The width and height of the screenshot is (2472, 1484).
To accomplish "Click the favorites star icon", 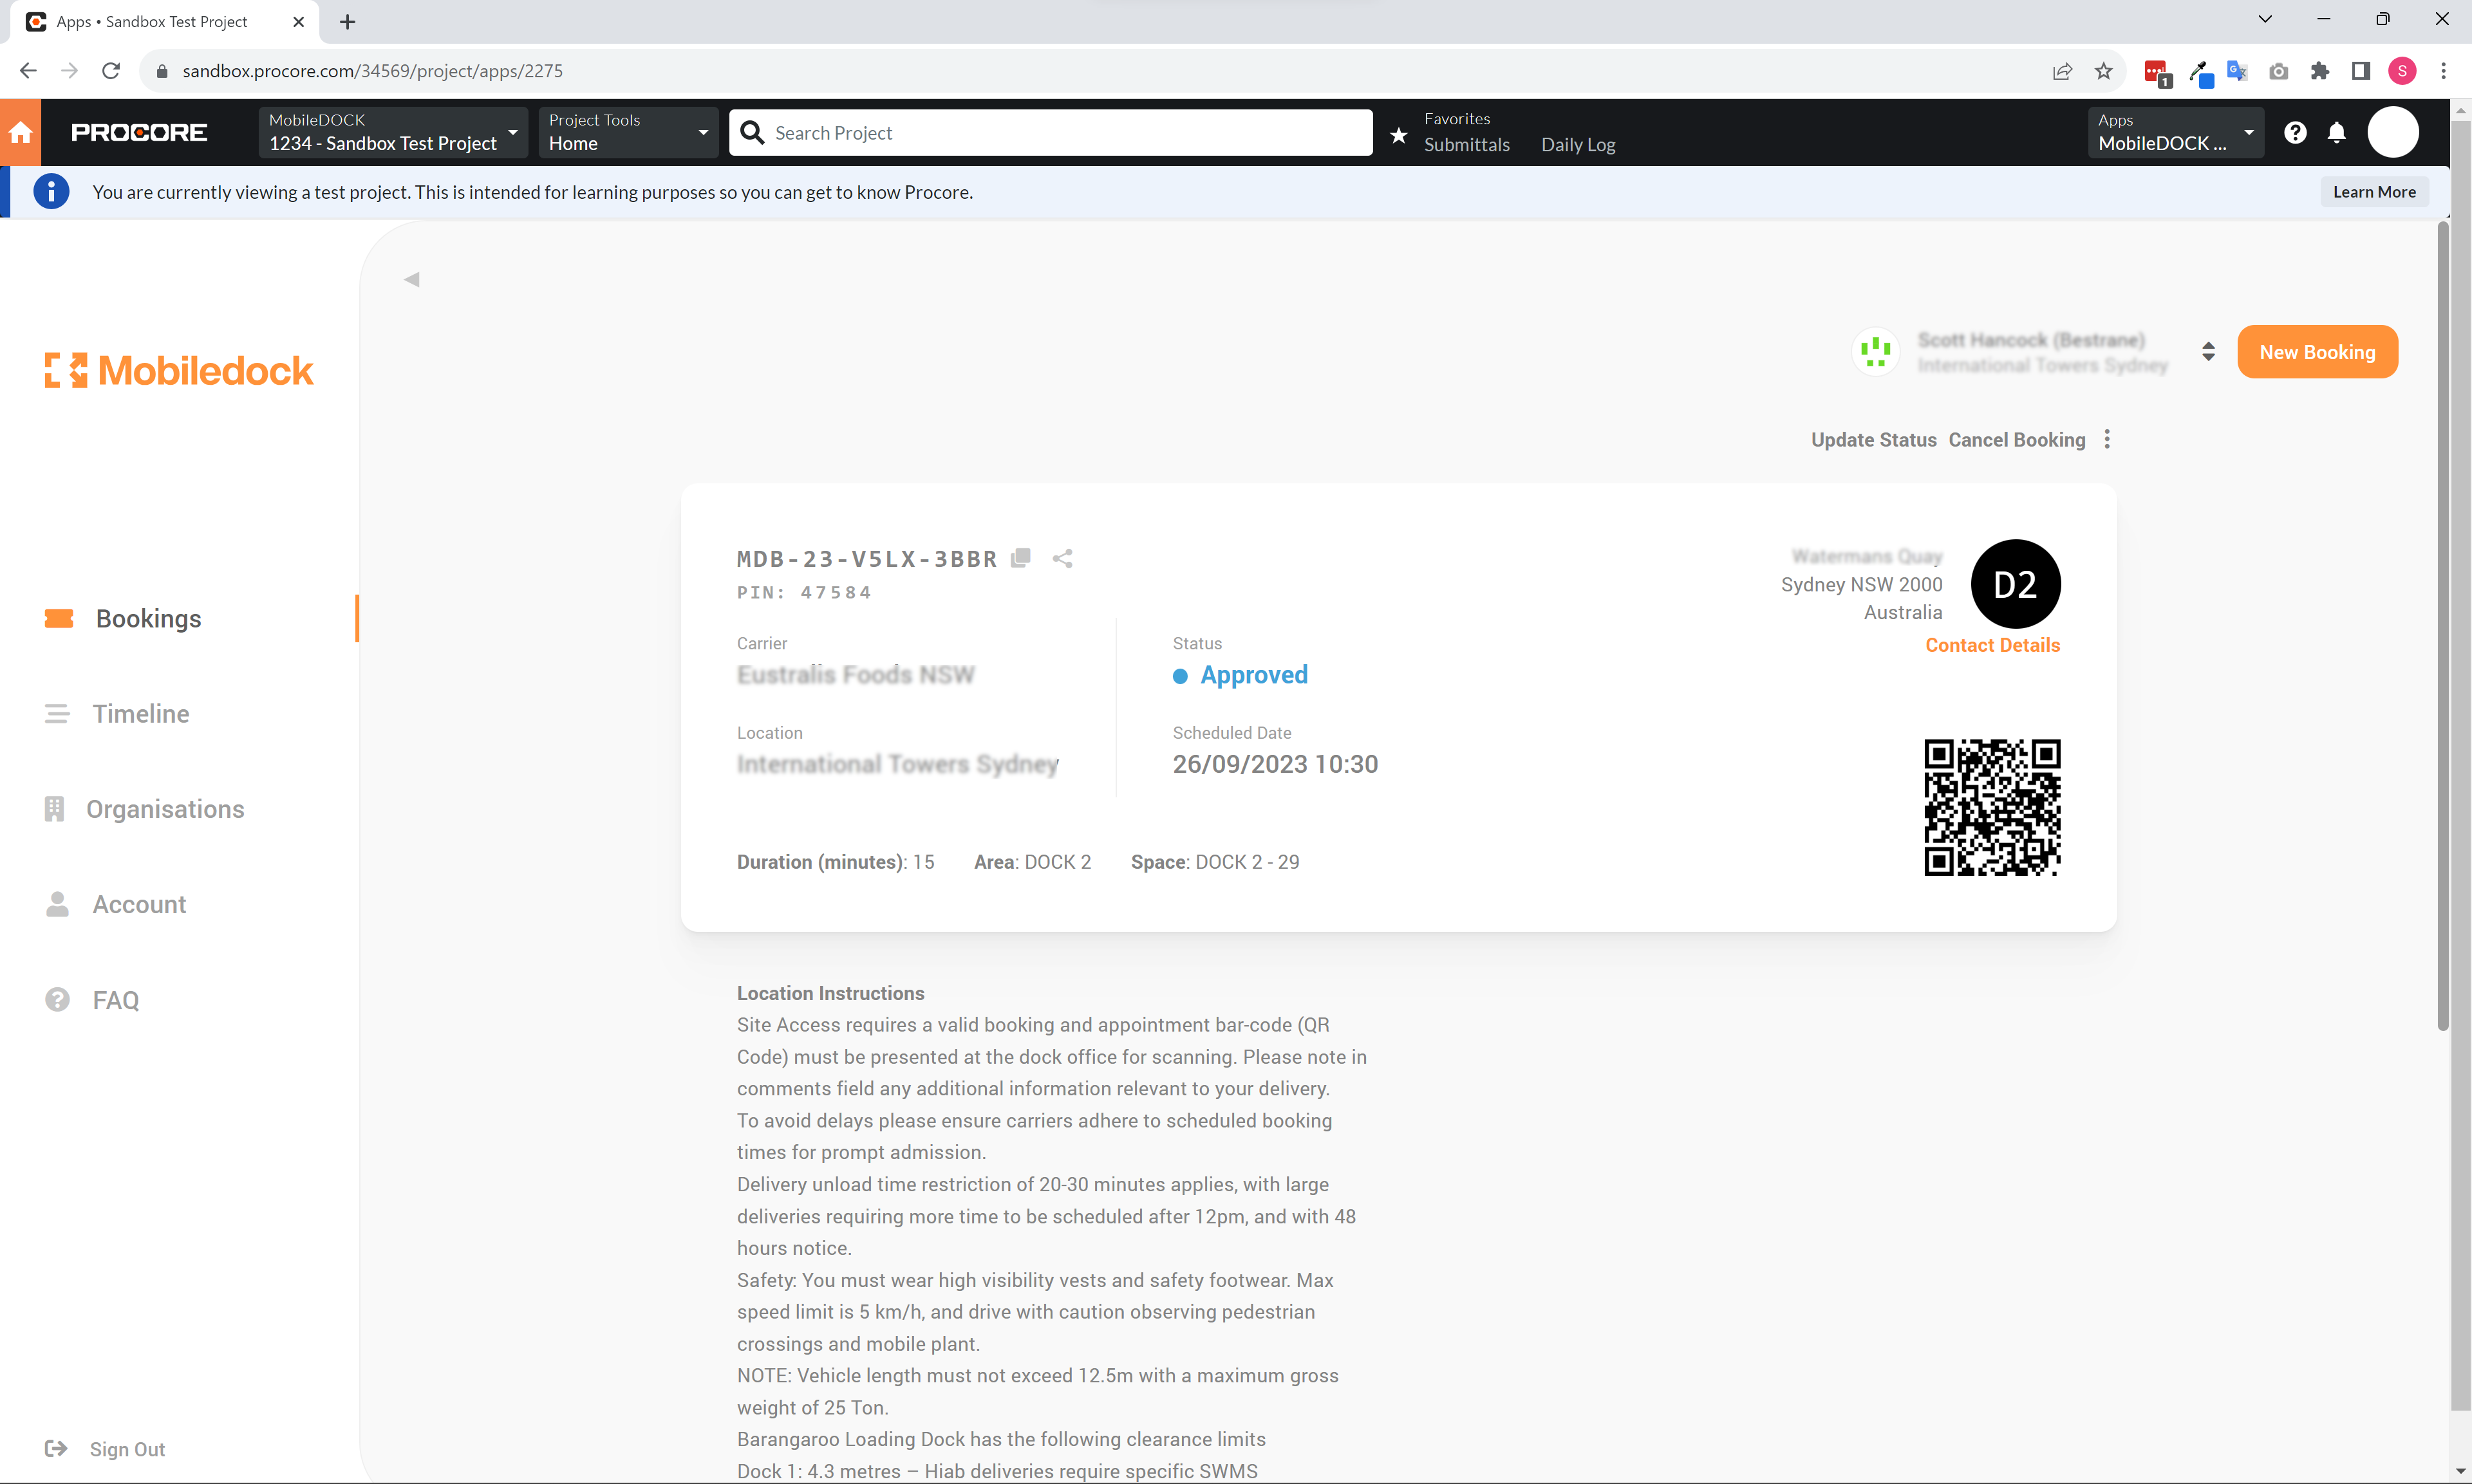I will tap(1398, 134).
